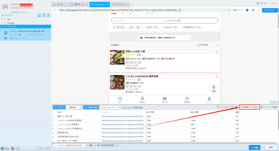Open the settings gear icon

click(266, 3)
